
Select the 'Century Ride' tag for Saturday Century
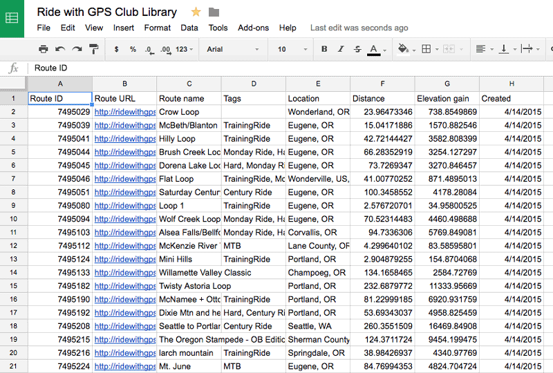[x=254, y=192]
